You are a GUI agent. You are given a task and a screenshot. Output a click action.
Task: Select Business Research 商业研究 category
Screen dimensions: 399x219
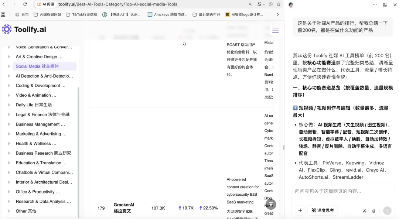[43, 153]
